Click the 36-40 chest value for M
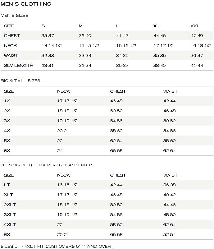Screen dimensions: 214x249 [85, 35]
